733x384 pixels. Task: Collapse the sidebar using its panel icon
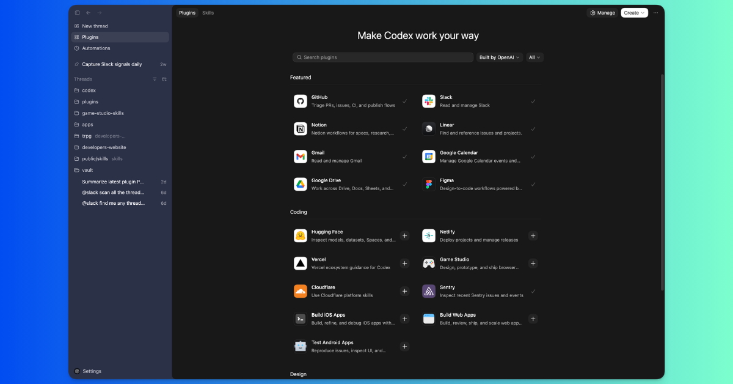tap(77, 12)
